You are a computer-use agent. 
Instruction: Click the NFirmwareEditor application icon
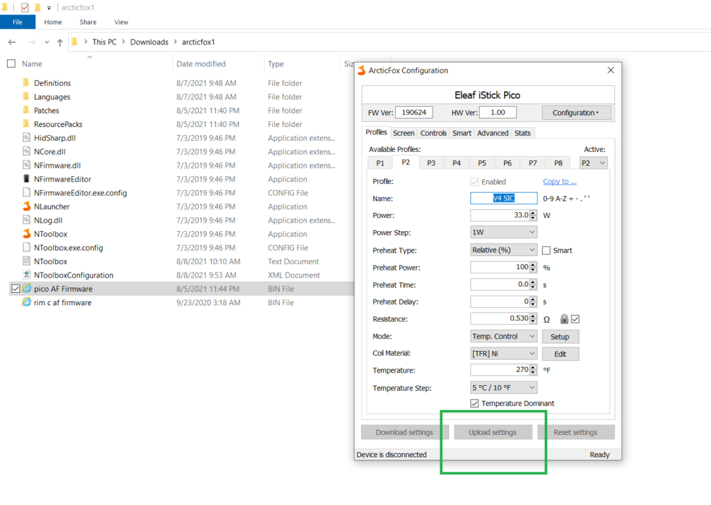click(26, 179)
